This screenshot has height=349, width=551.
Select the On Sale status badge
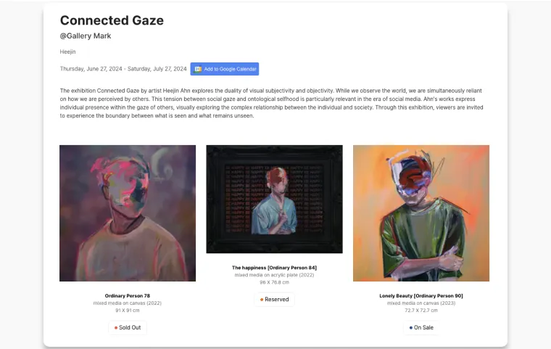[421, 328]
